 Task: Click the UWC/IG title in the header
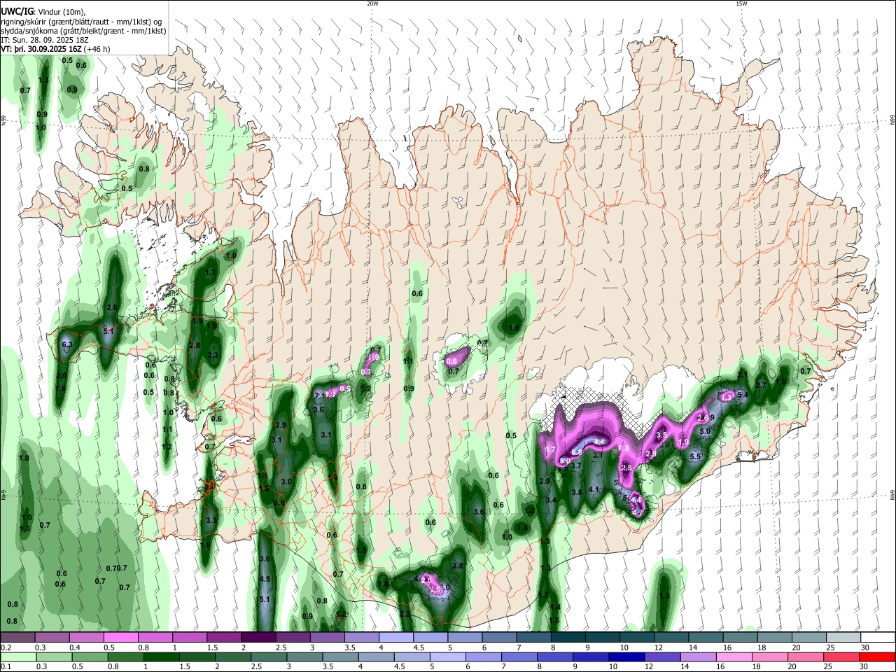(17, 11)
